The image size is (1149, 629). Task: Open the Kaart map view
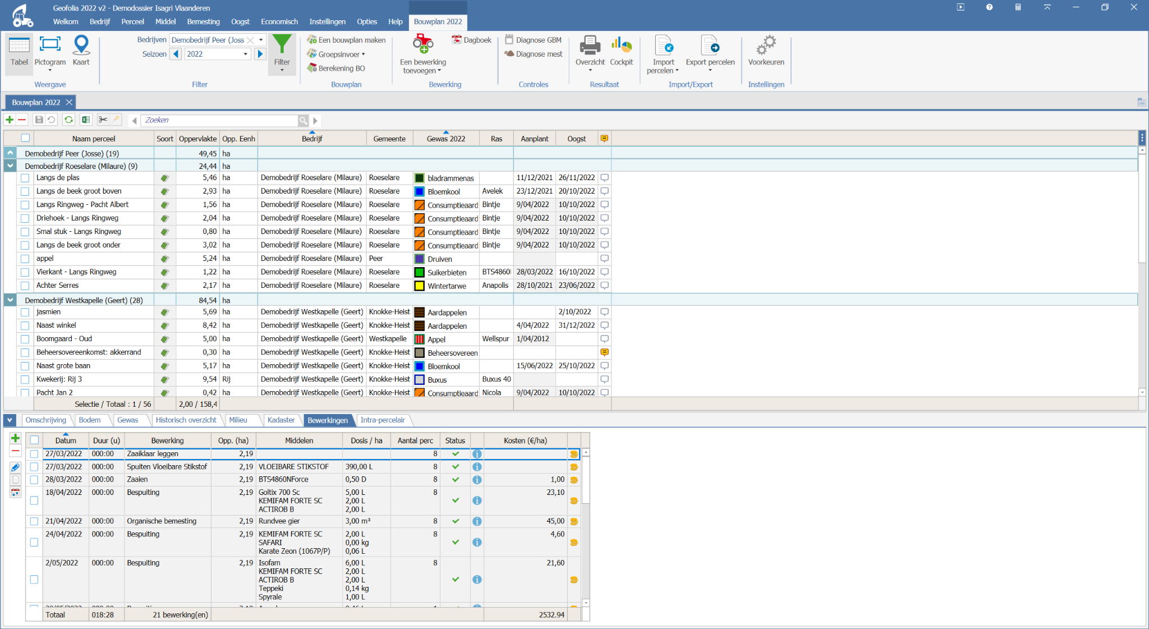[x=81, y=52]
